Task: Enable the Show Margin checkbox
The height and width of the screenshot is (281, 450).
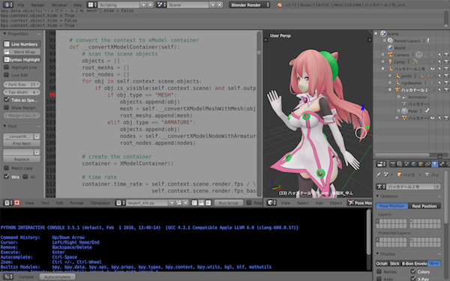Action: (6, 107)
